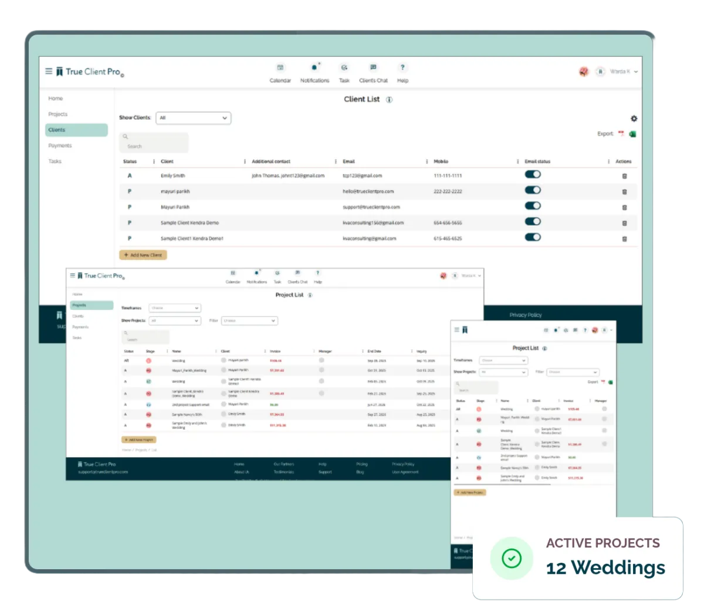Click the Search field in narrow Project List window

point(476,387)
